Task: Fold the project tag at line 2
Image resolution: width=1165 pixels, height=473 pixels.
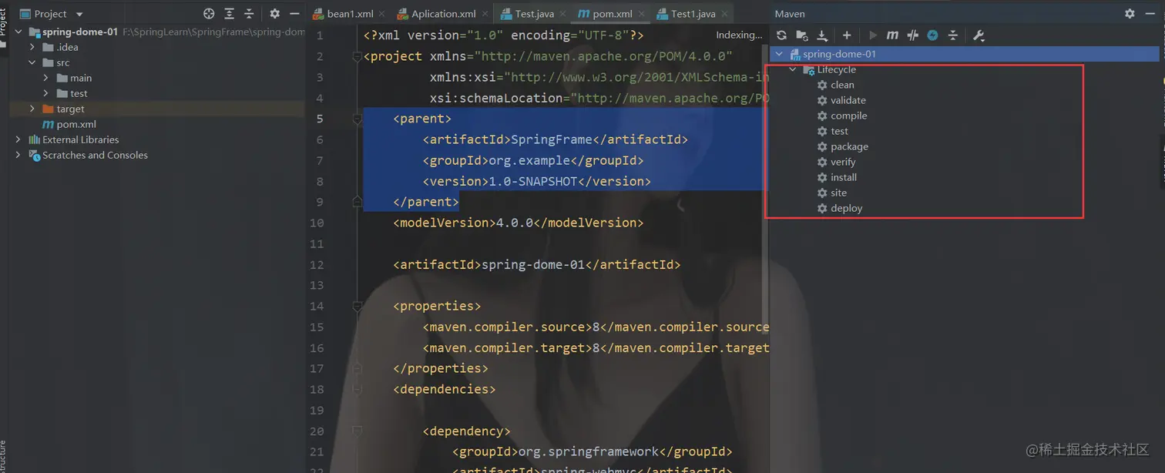Action: [x=357, y=57]
